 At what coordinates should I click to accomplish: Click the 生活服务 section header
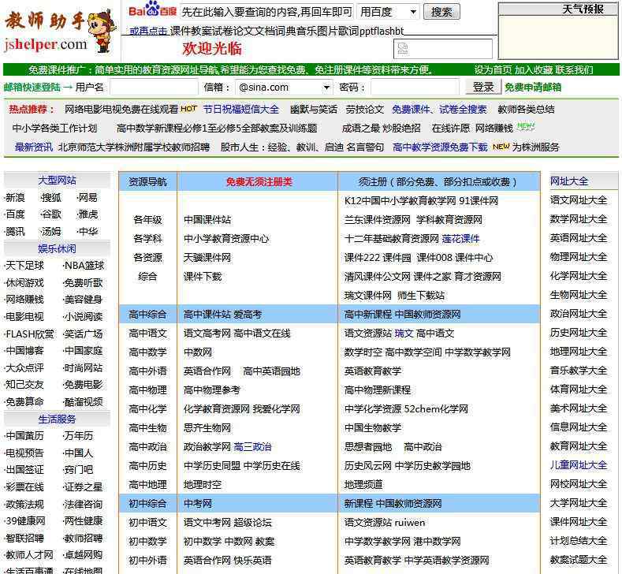57,419
